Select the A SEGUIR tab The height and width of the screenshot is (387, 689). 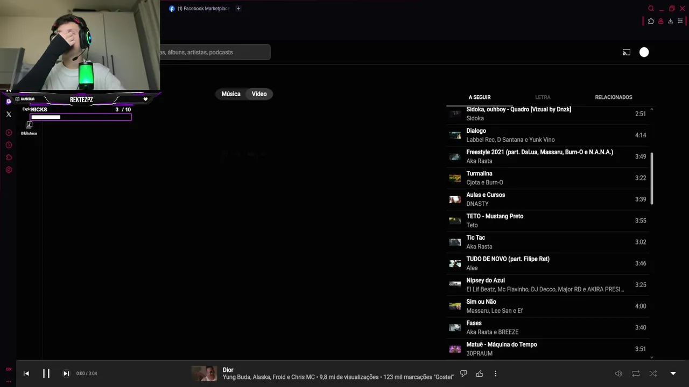480,97
